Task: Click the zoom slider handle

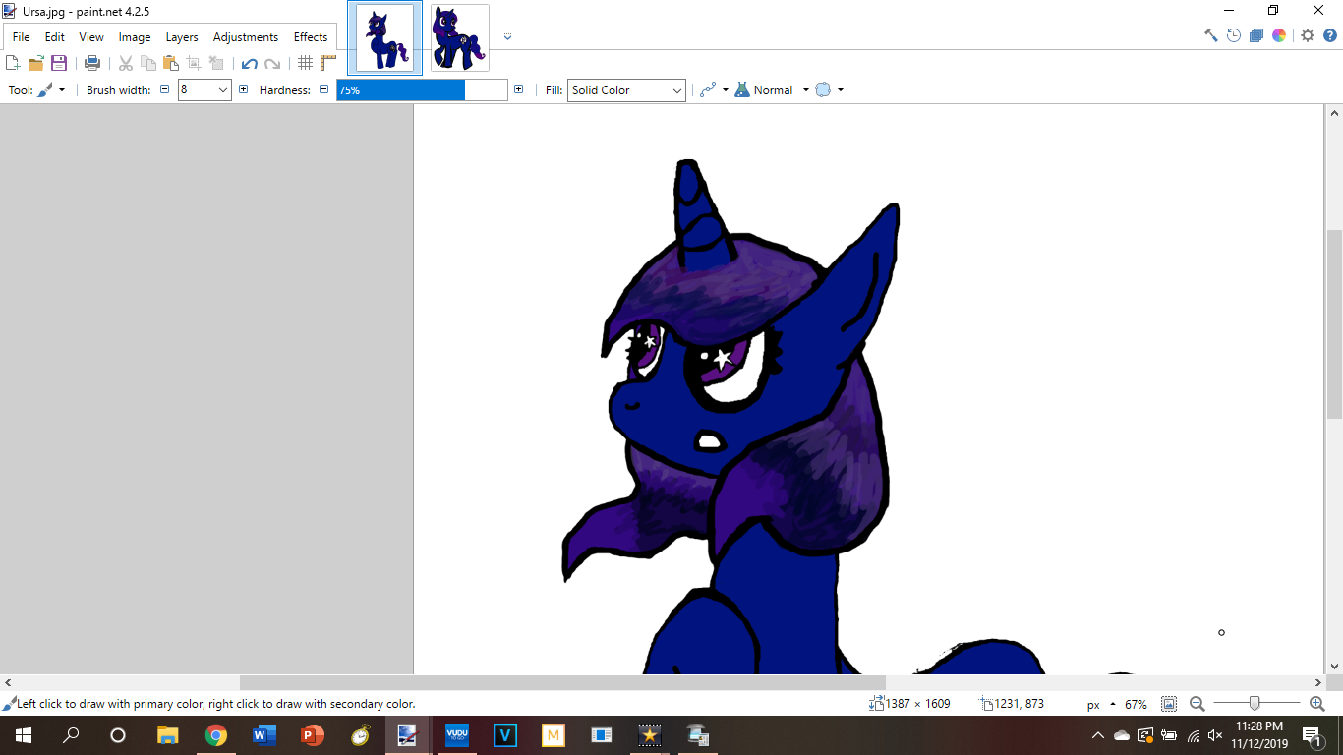Action: pyautogui.click(x=1255, y=704)
